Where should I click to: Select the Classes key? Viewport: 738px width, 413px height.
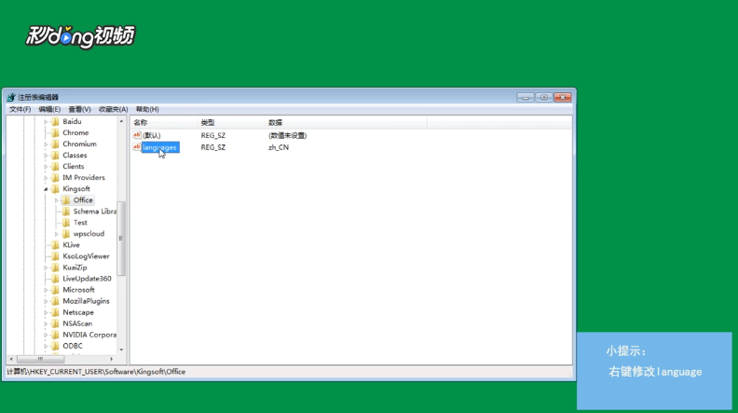[75, 156]
